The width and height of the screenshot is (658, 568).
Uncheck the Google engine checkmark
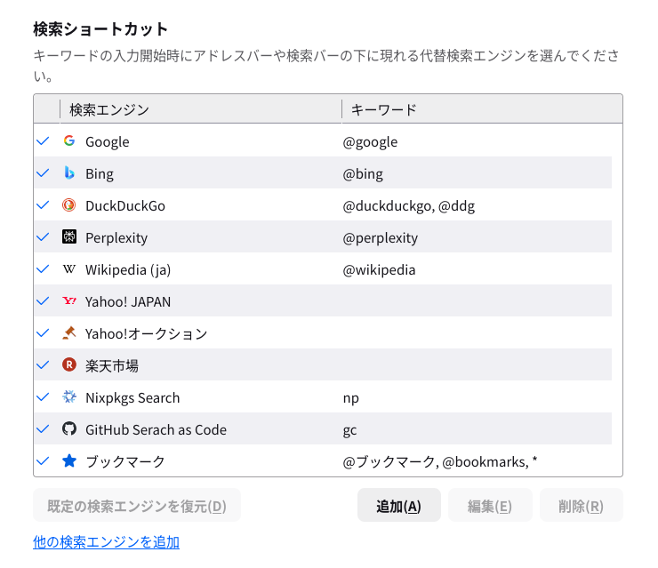click(43, 141)
